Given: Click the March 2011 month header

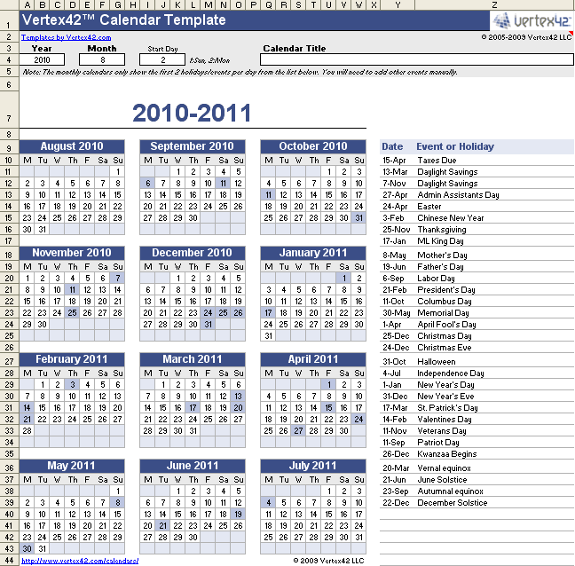Looking at the screenshot, I should 193,359.
